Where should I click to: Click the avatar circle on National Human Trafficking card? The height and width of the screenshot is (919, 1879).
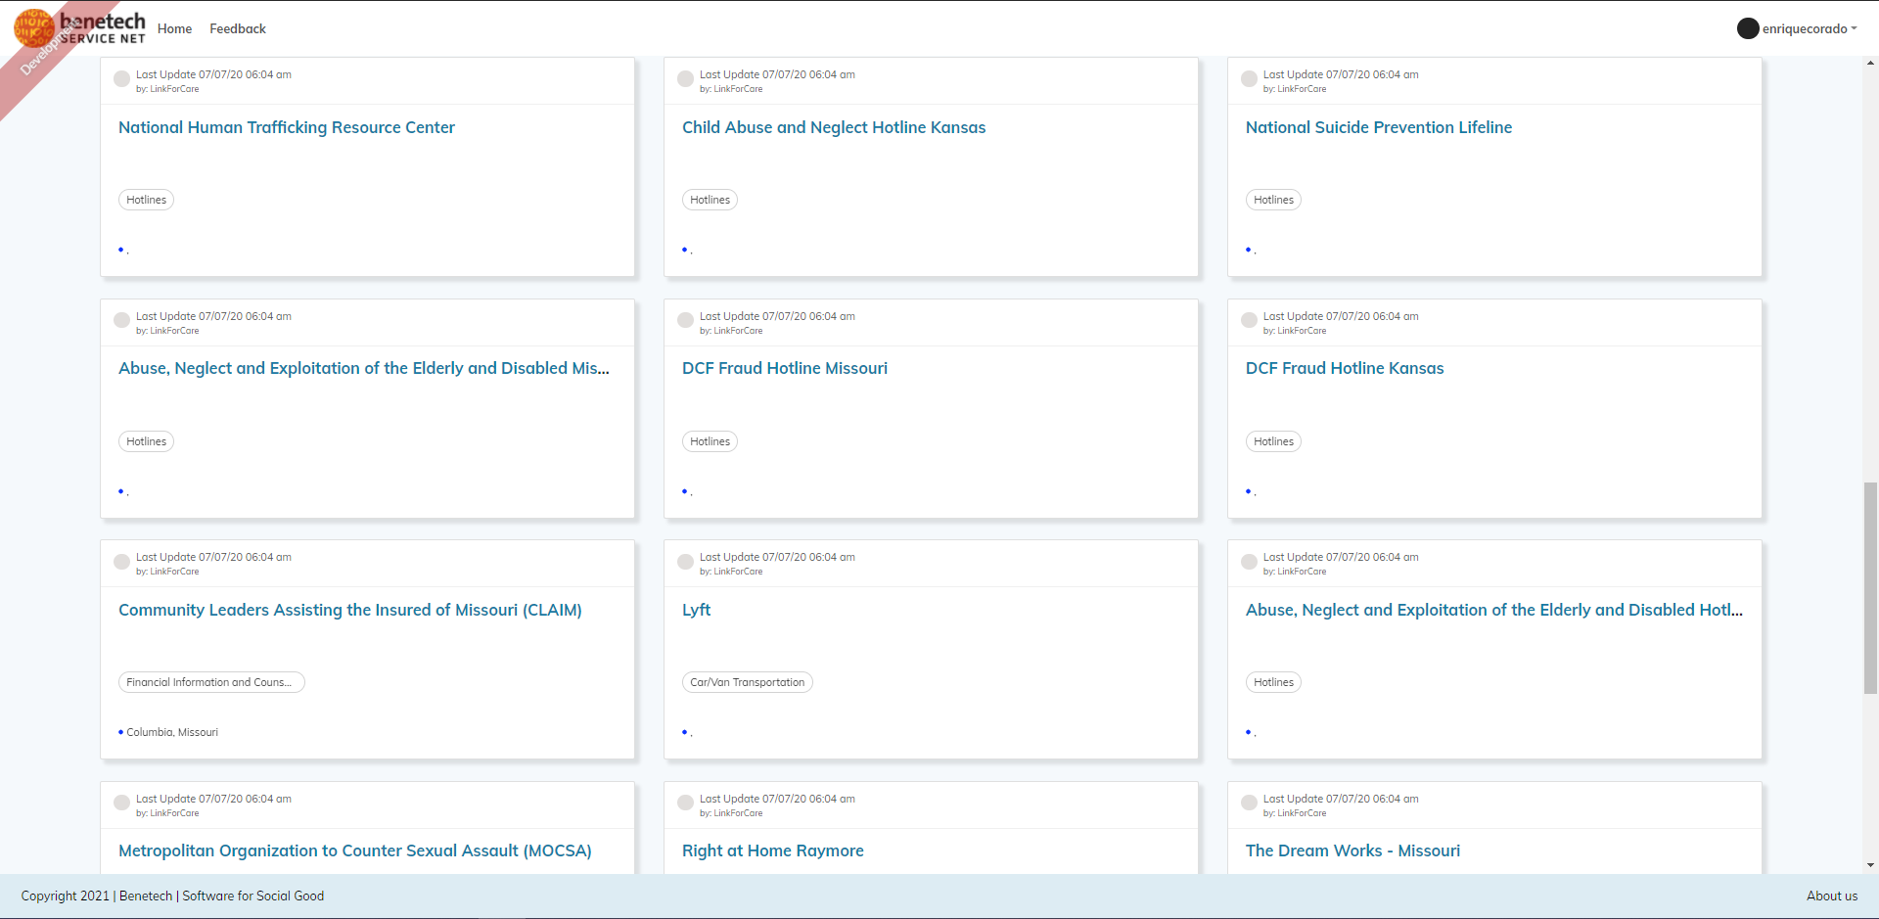pos(121,78)
